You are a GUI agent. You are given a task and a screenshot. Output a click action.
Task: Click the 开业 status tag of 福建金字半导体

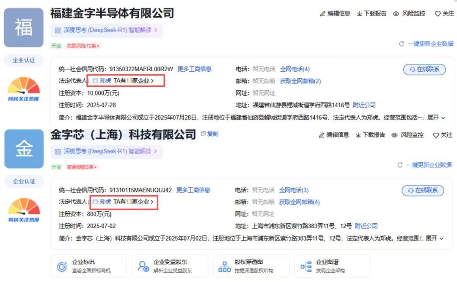coord(56,46)
